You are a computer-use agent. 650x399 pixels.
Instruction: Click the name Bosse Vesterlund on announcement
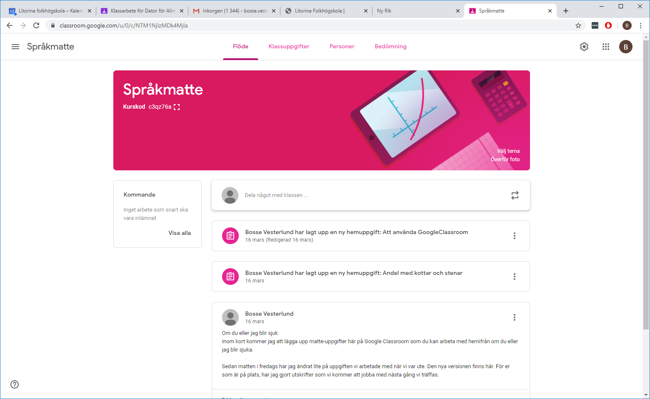pyautogui.click(x=269, y=314)
